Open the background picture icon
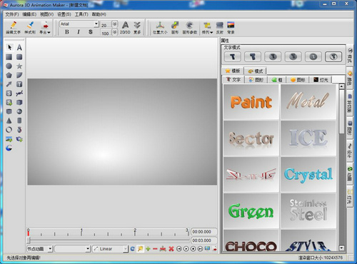Screen dimensions: 357x264 [231, 28]
